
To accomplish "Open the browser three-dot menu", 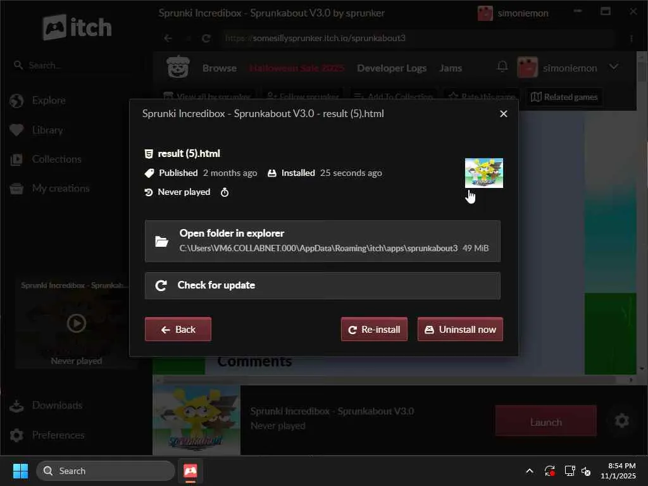I will [x=632, y=39].
